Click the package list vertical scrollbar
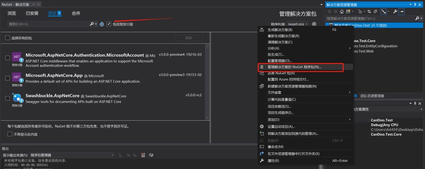The image size is (425, 169). click(x=207, y=81)
